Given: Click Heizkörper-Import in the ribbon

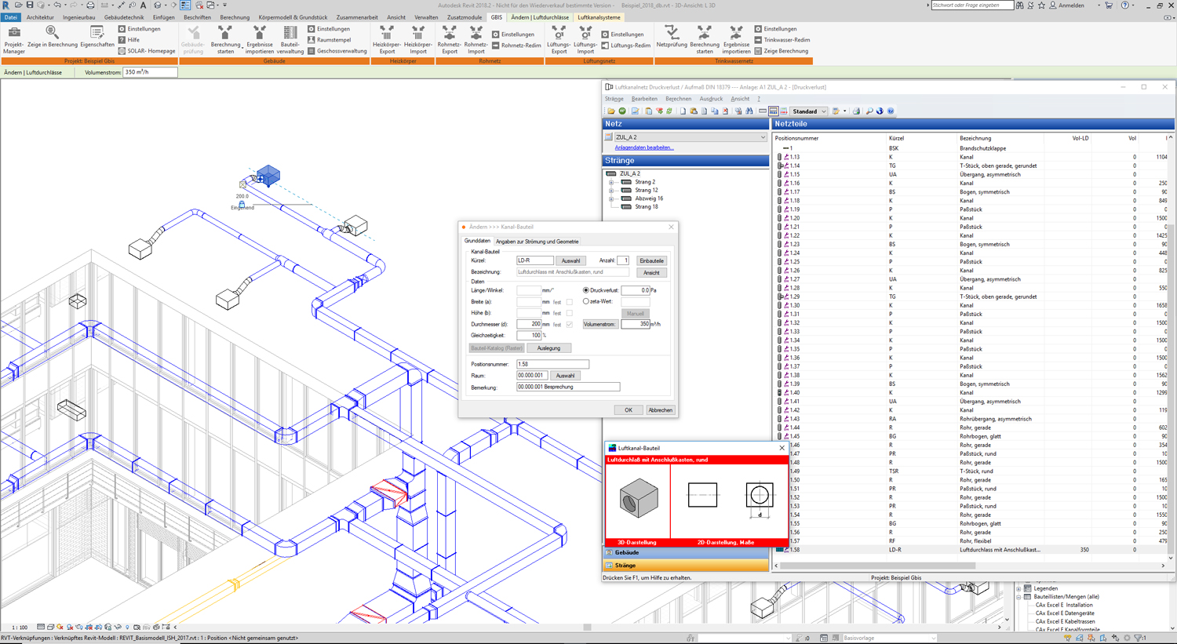Looking at the screenshot, I should pos(418,40).
